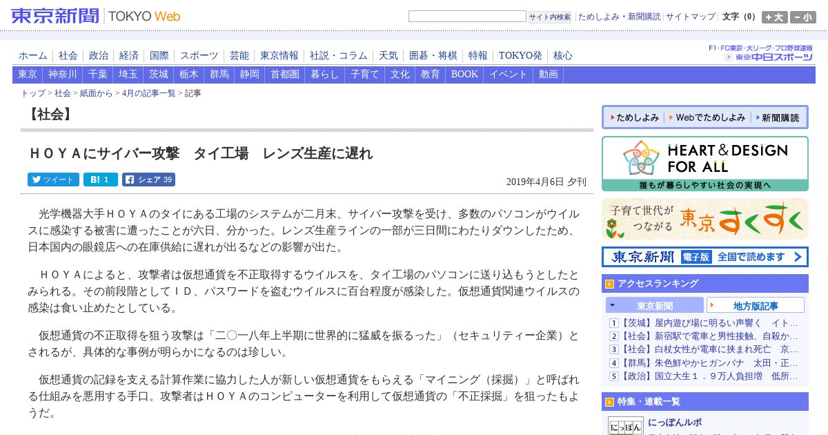Click the ためしよみ sidebar button
The image size is (828, 435).
[634, 117]
